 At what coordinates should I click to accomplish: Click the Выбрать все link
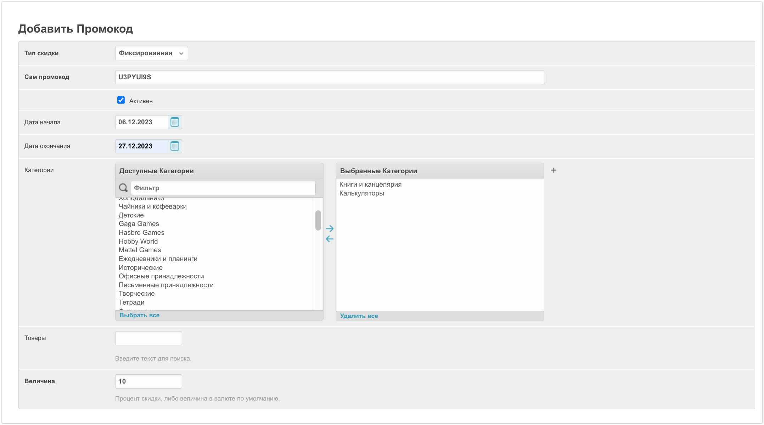tap(139, 315)
